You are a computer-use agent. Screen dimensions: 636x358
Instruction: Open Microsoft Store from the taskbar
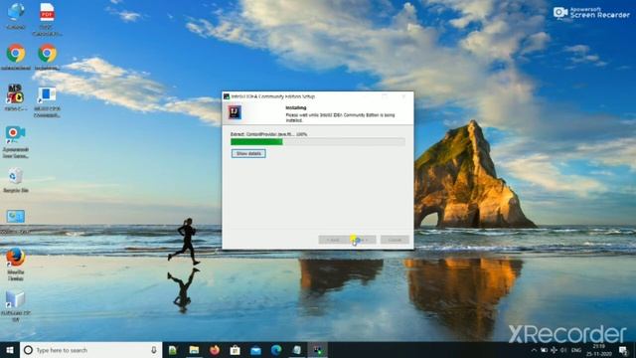(x=236, y=350)
